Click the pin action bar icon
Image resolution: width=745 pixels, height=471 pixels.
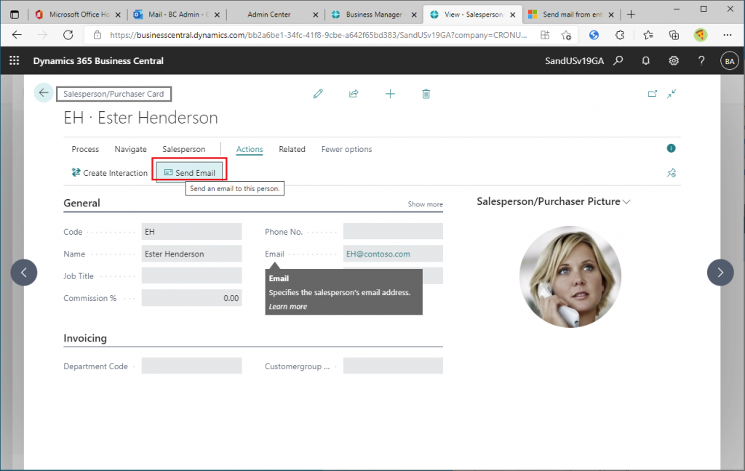(672, 173)
